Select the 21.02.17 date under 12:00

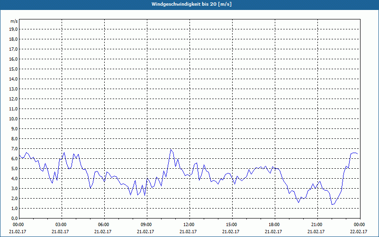(x=188, y=231)
